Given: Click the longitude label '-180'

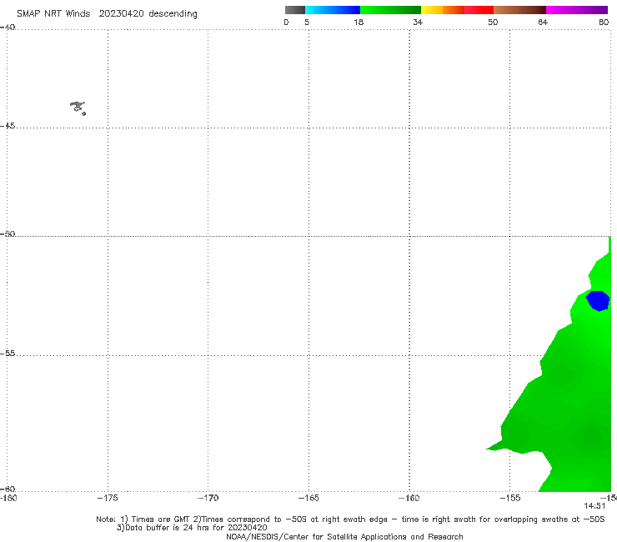Looking at the screenshot, I should tap(8, 498).
